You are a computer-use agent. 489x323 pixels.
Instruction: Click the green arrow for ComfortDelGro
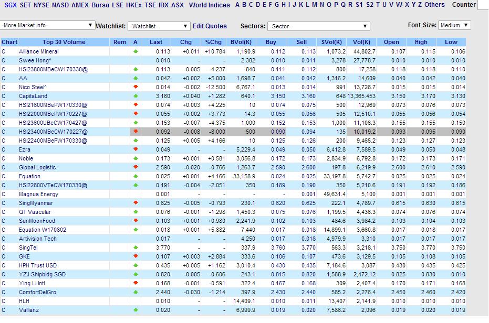(x=136, y=292)
